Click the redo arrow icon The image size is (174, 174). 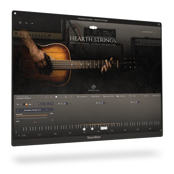(32, 23)
